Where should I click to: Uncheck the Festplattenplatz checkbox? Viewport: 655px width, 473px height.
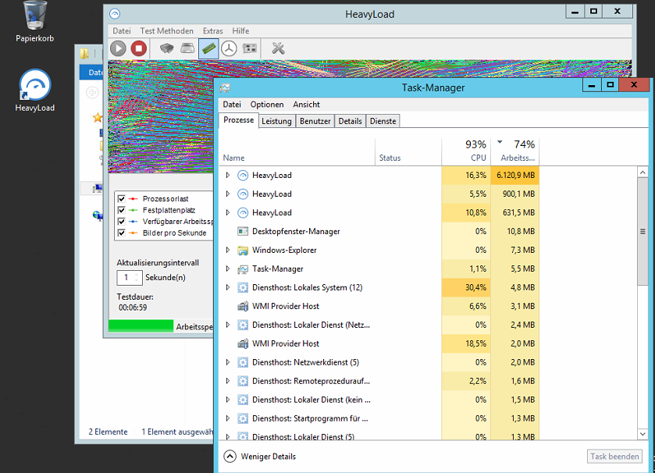122,210
